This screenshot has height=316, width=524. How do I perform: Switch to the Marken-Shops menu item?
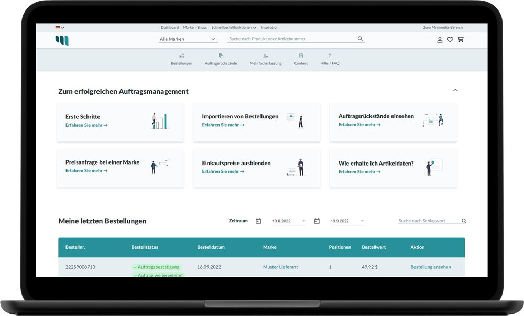[195, 27]
